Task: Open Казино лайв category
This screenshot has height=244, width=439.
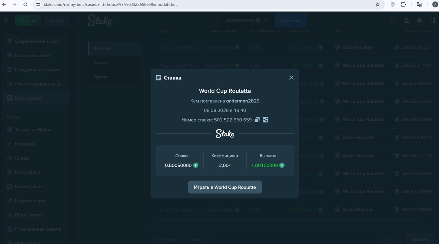Action: point(36,187)
